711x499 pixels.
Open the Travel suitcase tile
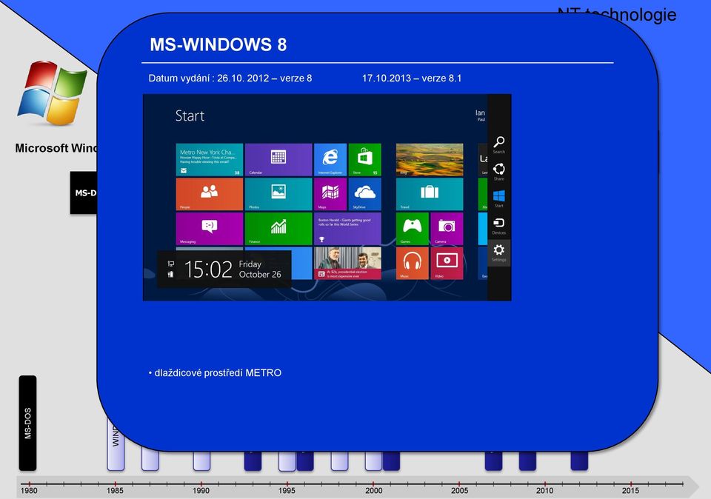coord(430,194)
